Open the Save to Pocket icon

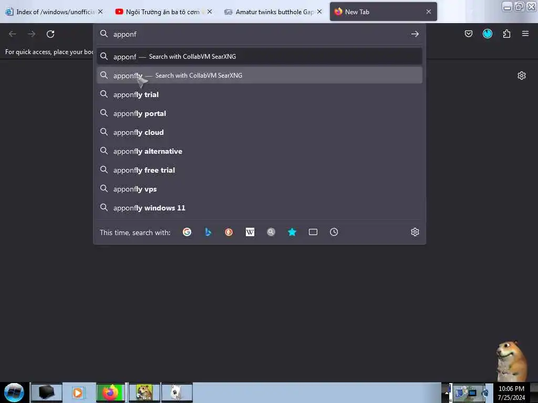[x=468, y=34]
